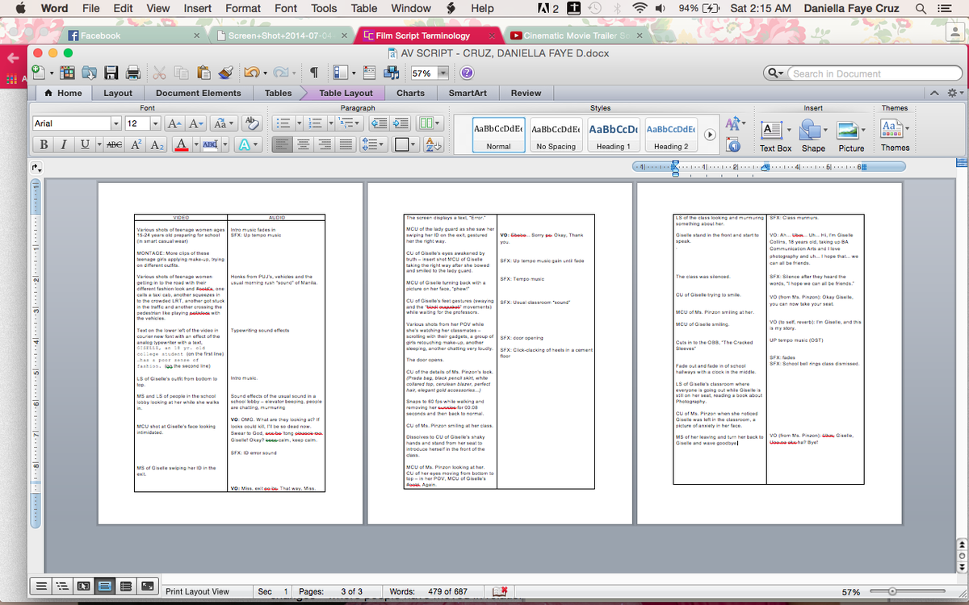Toggle underline formatting
Viewport: 969px width, 605px height.
84,144
